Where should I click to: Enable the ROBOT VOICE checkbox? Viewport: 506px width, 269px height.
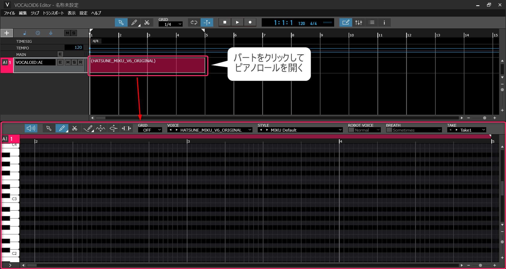tap(351, 130)
